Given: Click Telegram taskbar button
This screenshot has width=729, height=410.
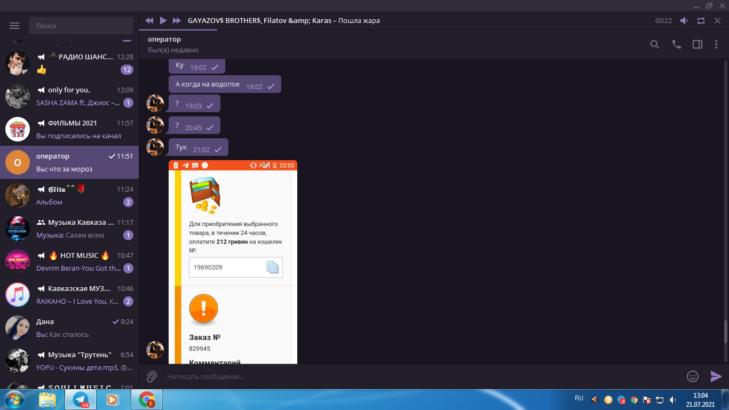Looking at the screenshot, I should tap(81, 399).
